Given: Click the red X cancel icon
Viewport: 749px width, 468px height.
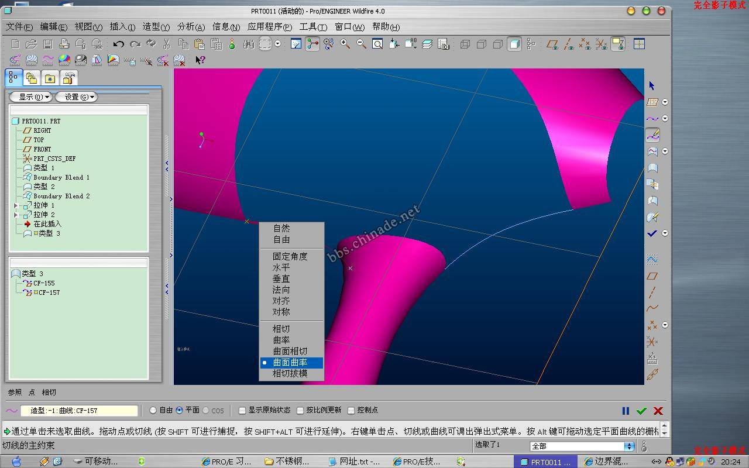Looking at the screenshot, I should [658, 411].
